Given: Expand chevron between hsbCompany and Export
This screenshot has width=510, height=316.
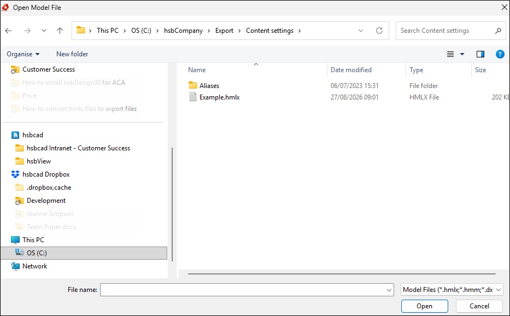Looking at the screenshot, I should coord(209,31).
